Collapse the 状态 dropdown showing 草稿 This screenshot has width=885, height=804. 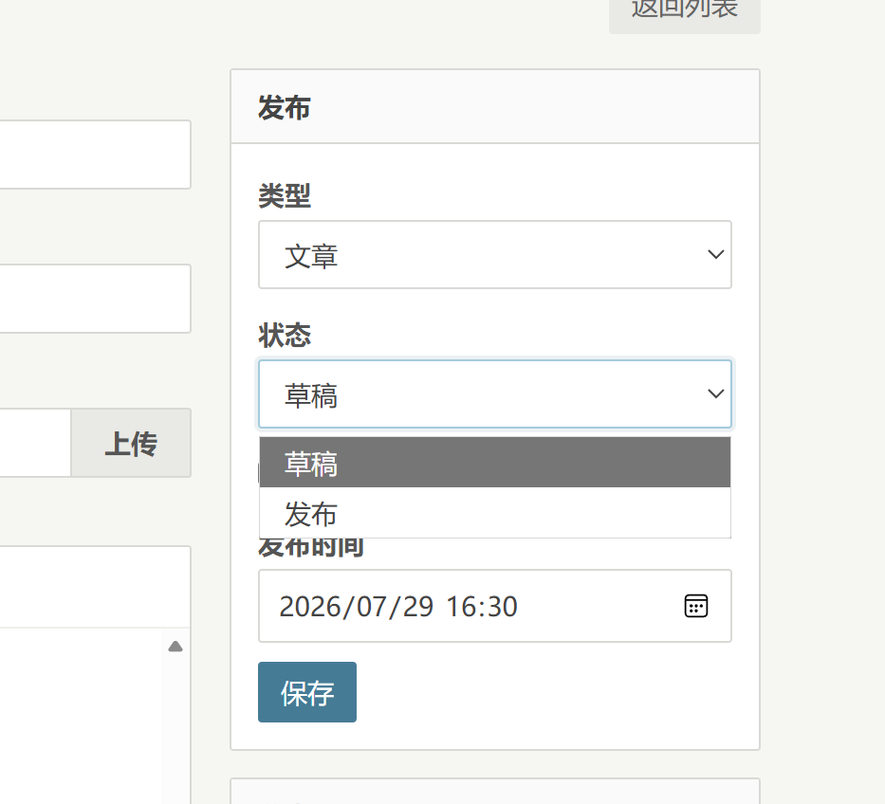[x=495, y=393]
